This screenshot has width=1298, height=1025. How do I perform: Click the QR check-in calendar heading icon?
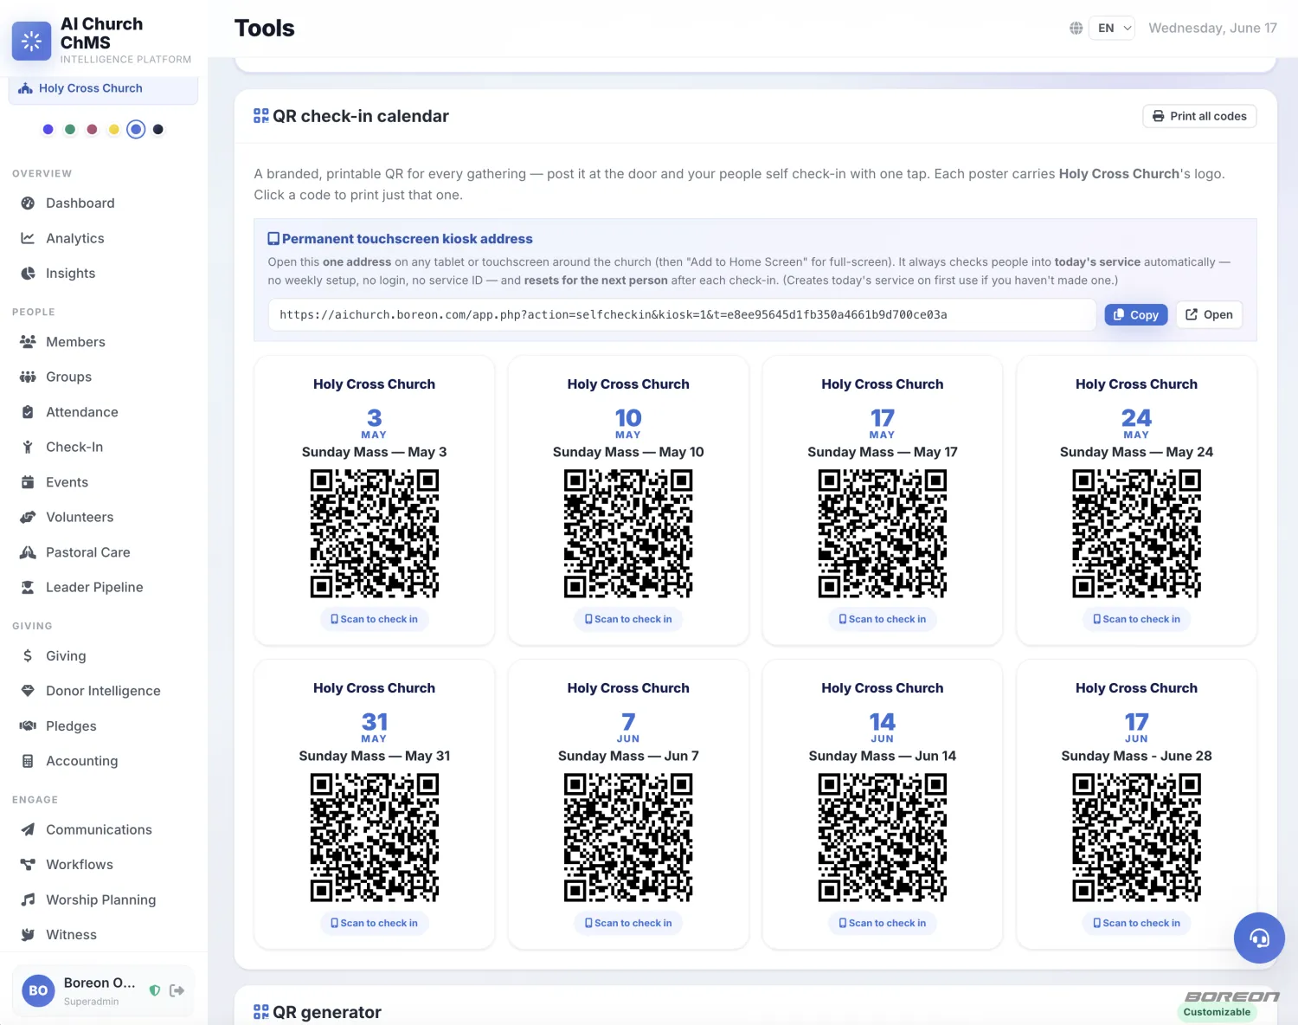coord(261,116)
